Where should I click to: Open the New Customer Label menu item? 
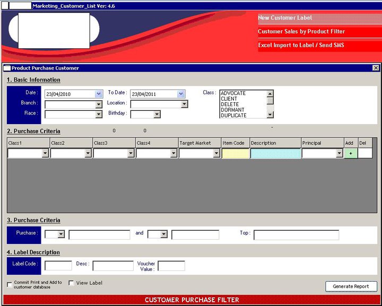[x=319, y=18]
